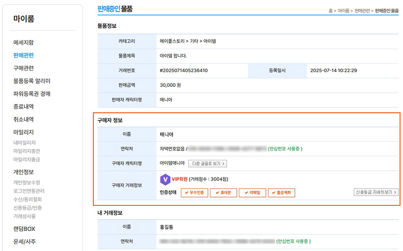Open 랜덤BOX in the sidebar
The width and height of the screenshot is (403, 251).
pos(24,229)
